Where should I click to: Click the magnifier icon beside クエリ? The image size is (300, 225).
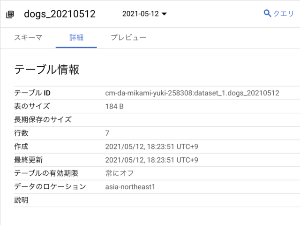[x=267, y=14]
